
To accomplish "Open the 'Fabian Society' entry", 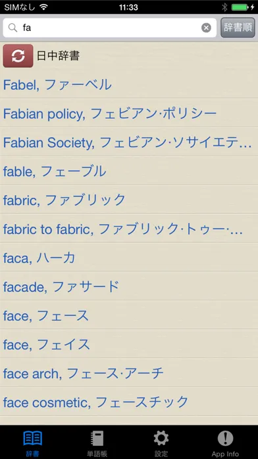I will [129, 142].
